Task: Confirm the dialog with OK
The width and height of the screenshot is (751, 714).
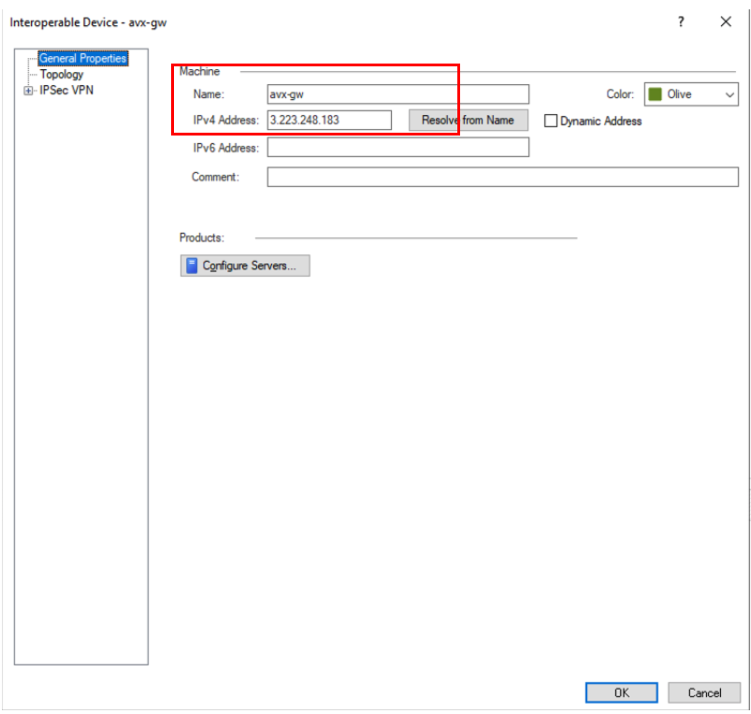Action: tap(622, 693)
